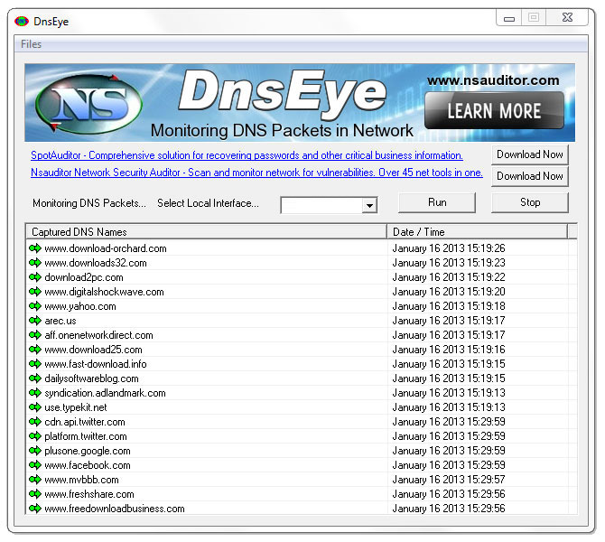Click the arrow icon for cdn.api.twitter.com
605x542 pixels.
[35, 422]
